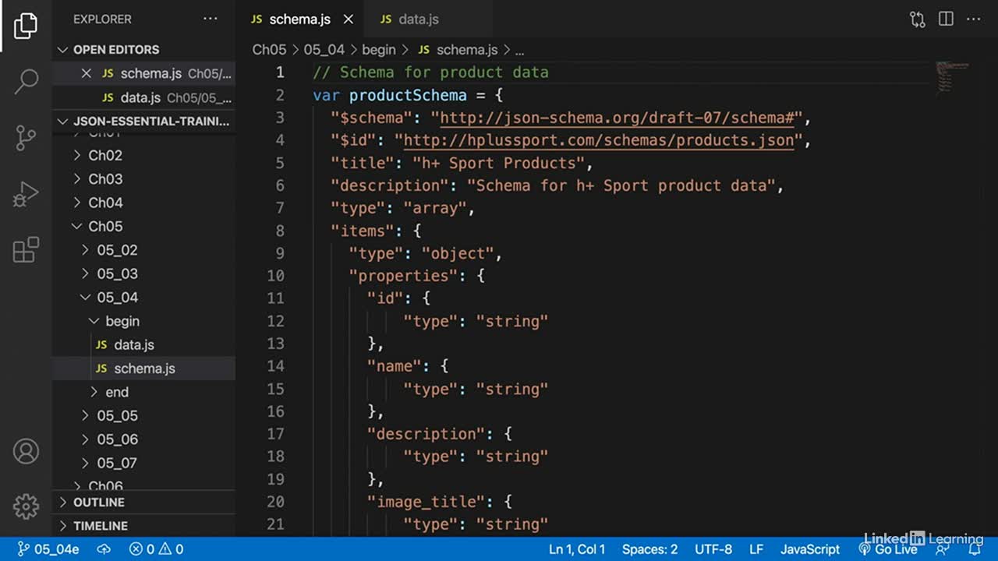Open the Extensions view
The height and width of the screenshot is (561, 998).
click(x=26, y=250)
